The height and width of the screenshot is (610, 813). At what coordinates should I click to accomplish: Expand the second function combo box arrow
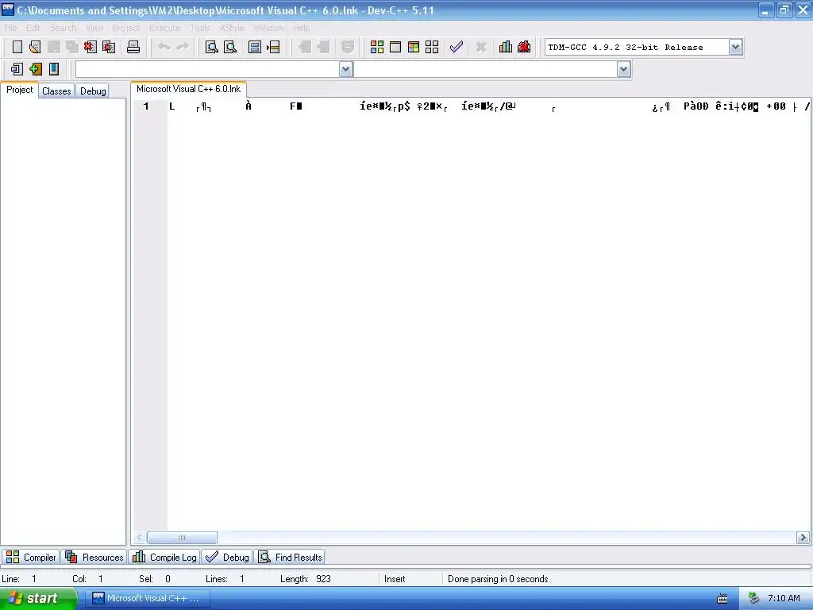(624, 69)
